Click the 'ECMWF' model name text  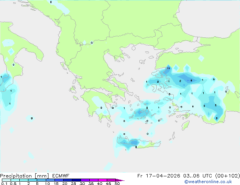coord(61,176)
